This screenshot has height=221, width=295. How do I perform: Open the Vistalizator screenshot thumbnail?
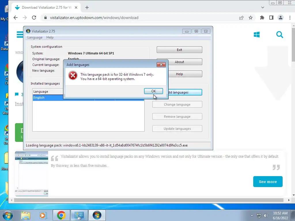[x=31, y=174]
